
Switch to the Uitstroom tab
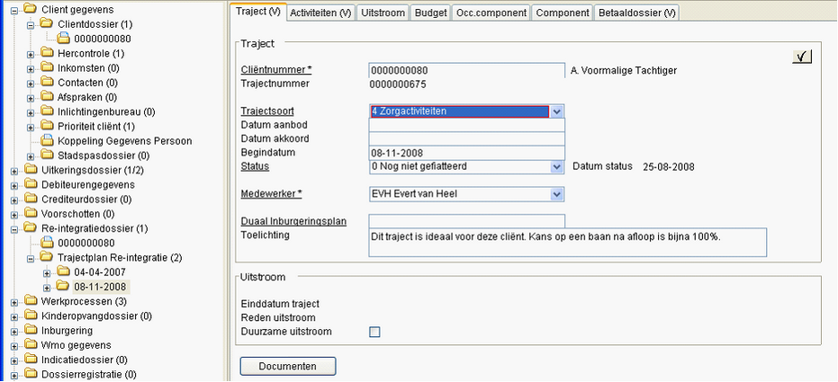click(x=383, y=13)
